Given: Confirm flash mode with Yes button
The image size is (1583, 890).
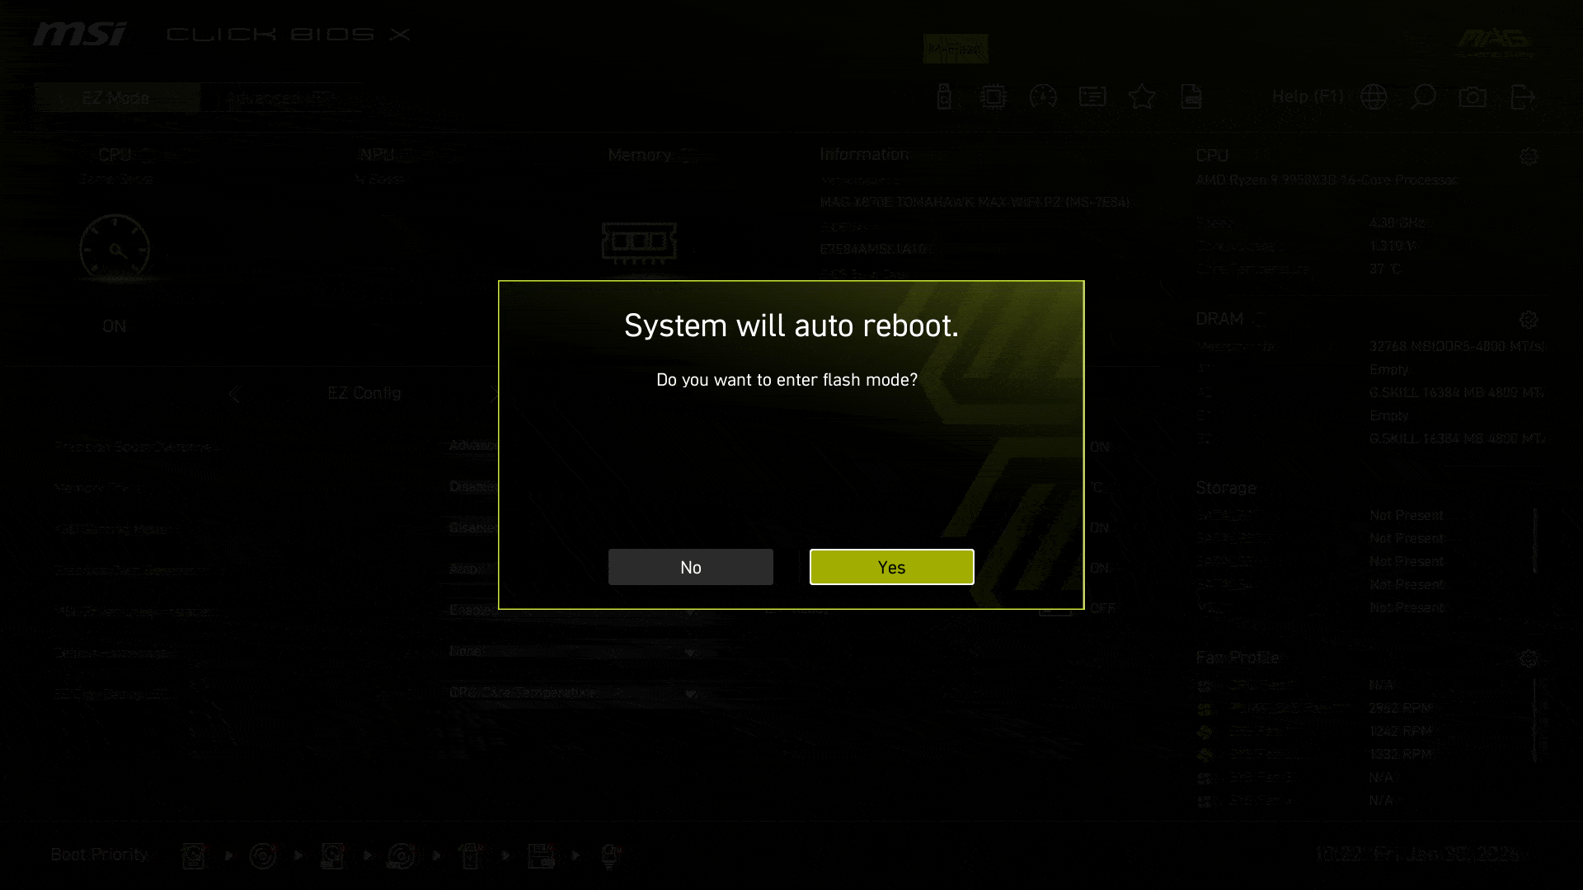Looking at the screenshot, I should pyautogui.click(x=891, y=567).
